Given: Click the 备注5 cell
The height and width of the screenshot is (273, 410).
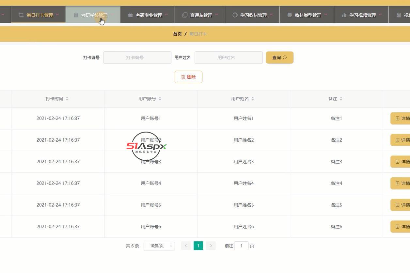Looking at the screenshot, I should [x=336, y=205].
